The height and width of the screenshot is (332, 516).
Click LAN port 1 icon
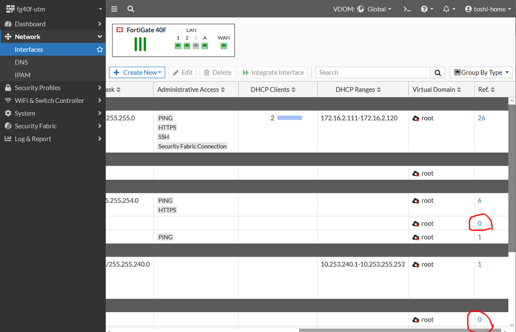pos(178,46)
